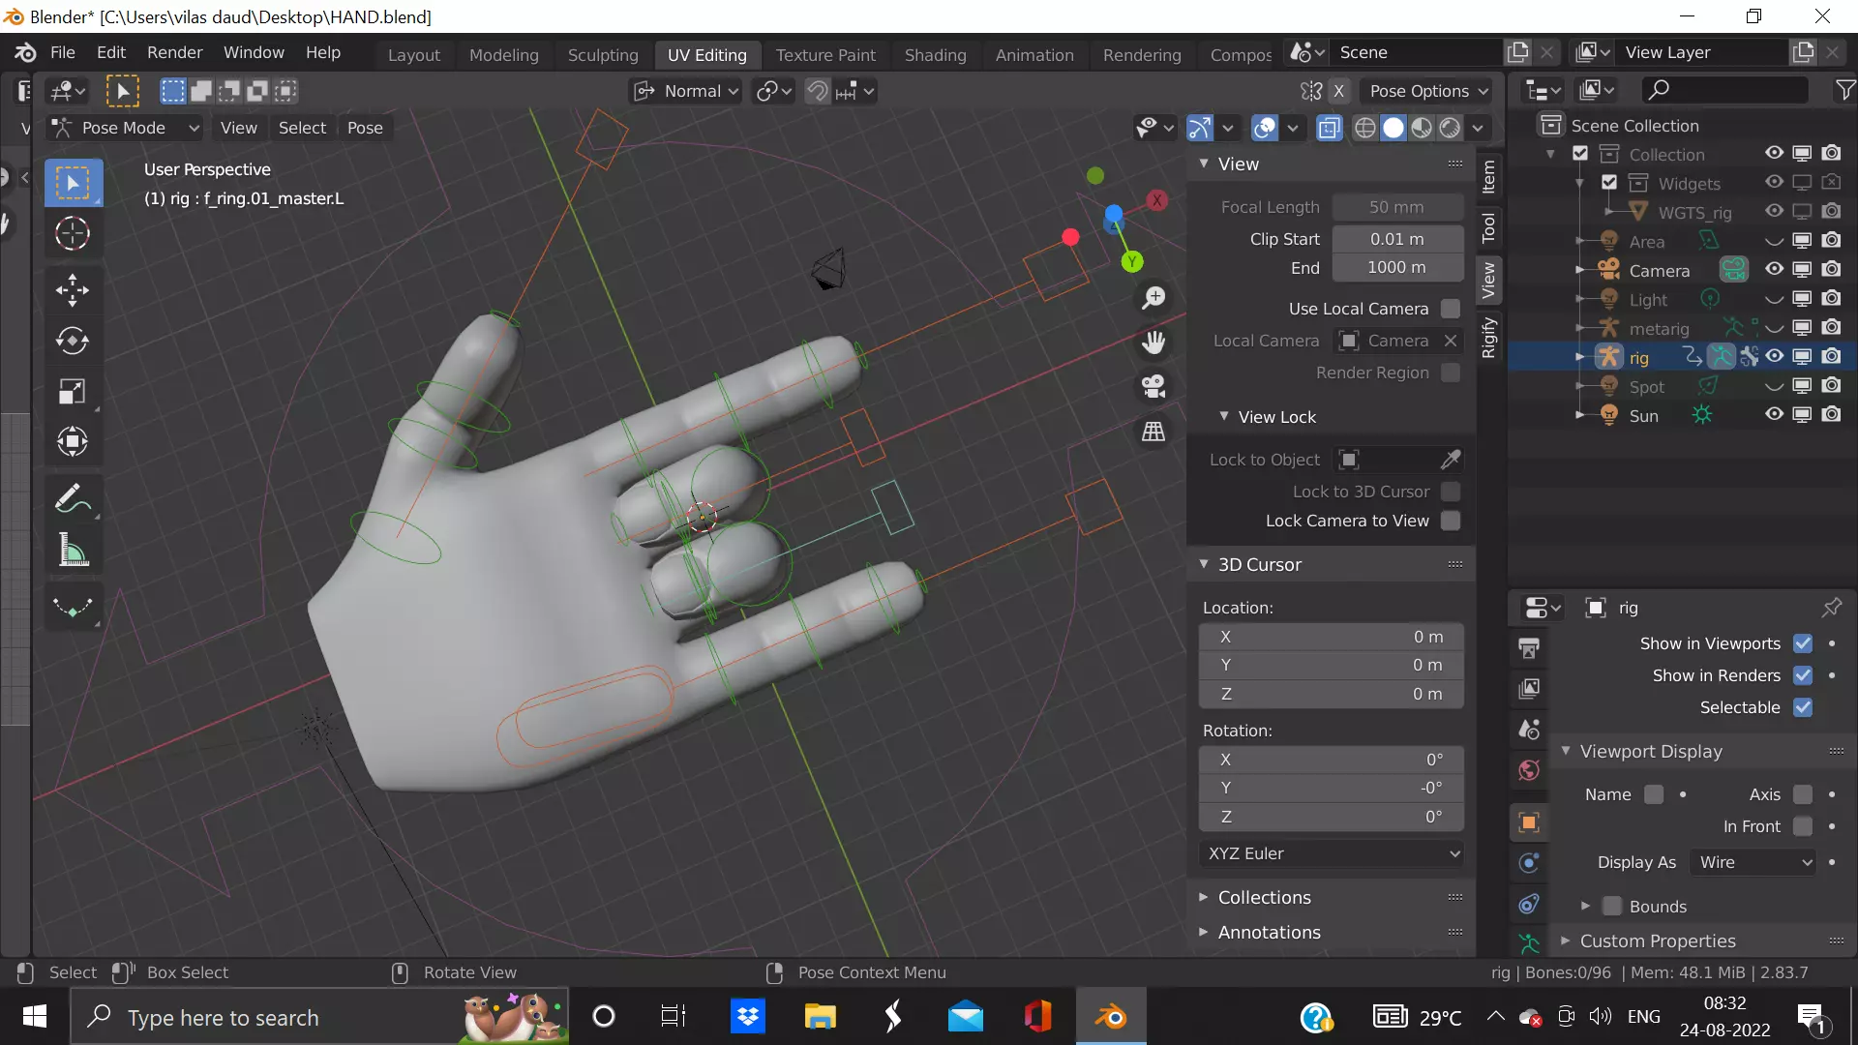Click the pan view hand icon
The height and width of the screenshot is (1045, 1858).
[1154, 342]
